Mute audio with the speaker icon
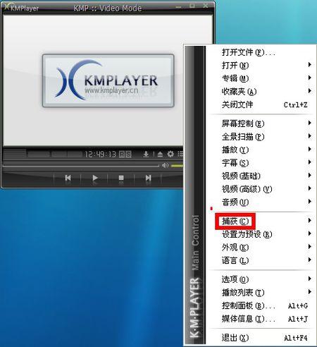 click(x=165, y=166)
